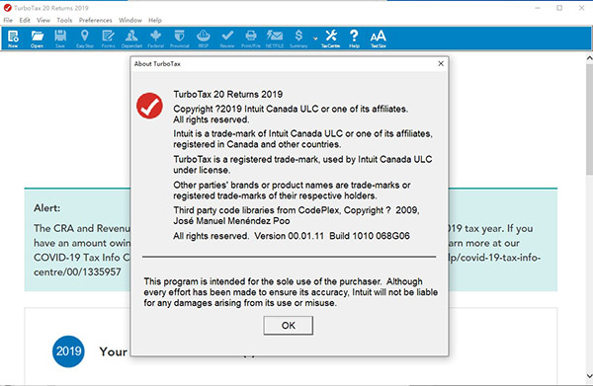Image resolution: width=593 pixels, height=386 pixels.
Task: Click the TurboTax 20 Returns 2019 dialog heading
Action: 228,95
